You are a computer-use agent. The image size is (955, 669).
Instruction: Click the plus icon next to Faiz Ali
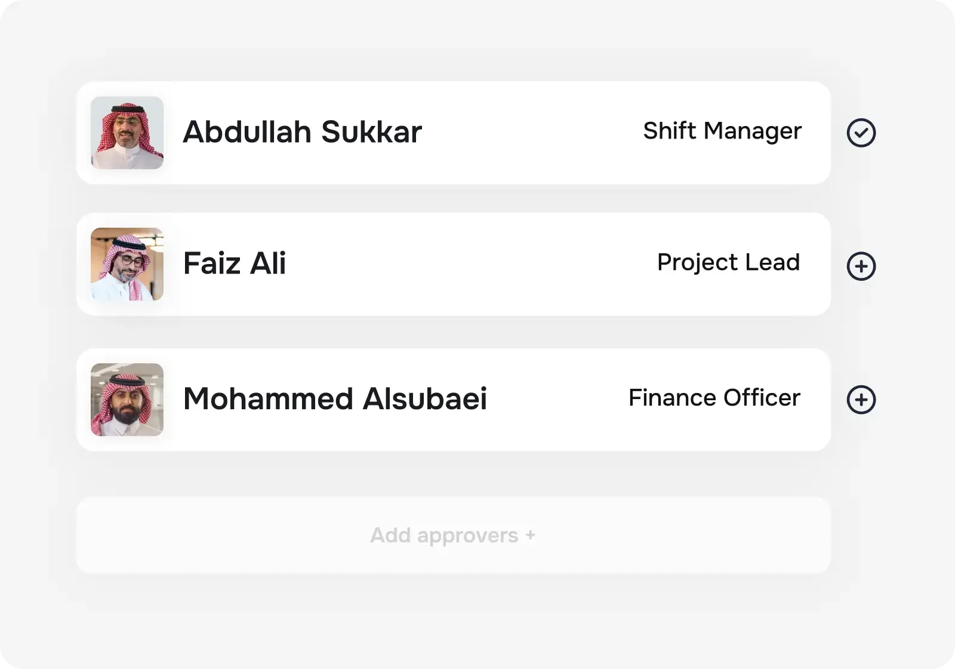tap(861, 266)
